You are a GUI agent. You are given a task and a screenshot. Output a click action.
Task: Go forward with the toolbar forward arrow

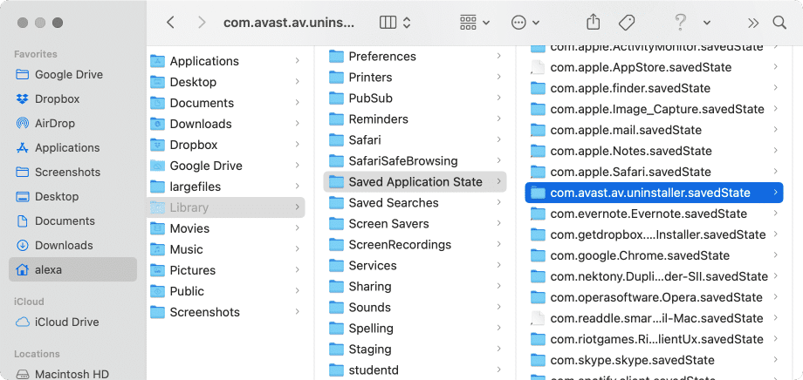(x=202, y=23)
